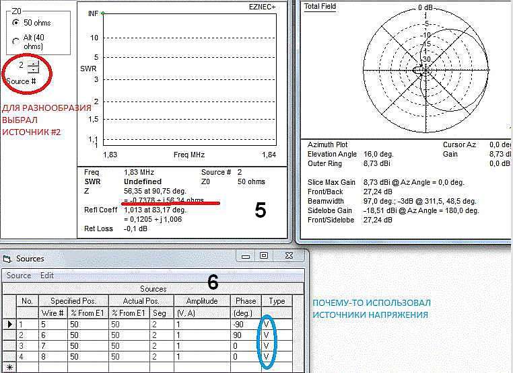Click Sidelobe Gain value -18,51 dBi
Viewport: 513px width, 373px height.
pos(380,210)
